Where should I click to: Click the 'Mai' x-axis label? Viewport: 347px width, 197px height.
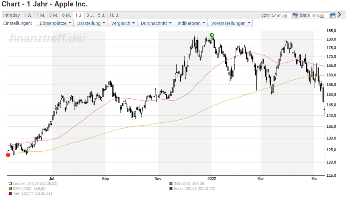(x=314, y=178)
